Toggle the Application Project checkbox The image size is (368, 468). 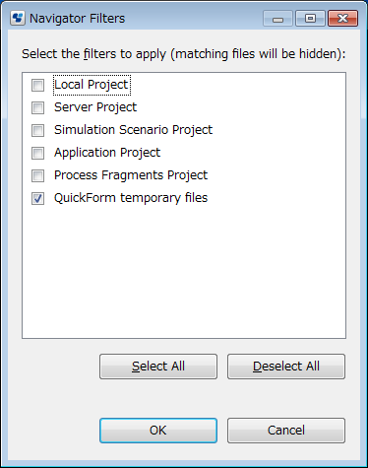[37, 153]
